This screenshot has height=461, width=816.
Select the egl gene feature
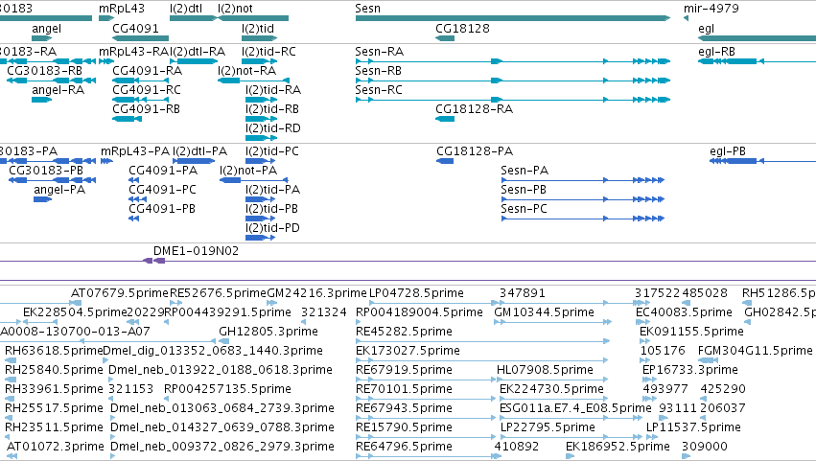click(x=757, y=38)
